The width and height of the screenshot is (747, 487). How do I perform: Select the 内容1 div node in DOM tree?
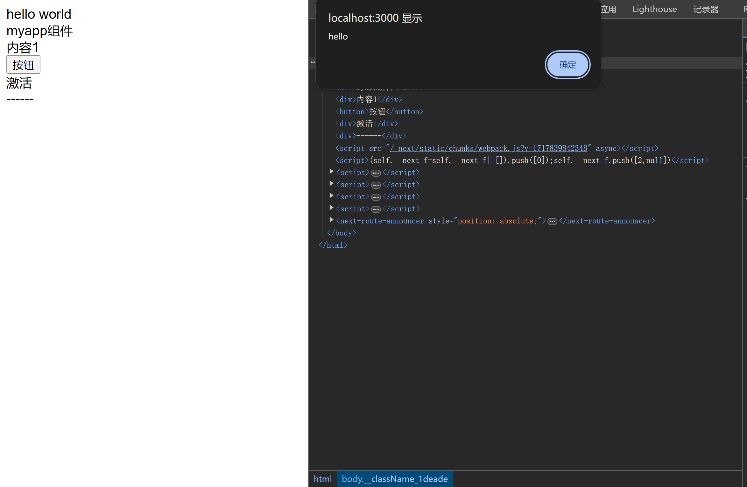coord(369,100)
